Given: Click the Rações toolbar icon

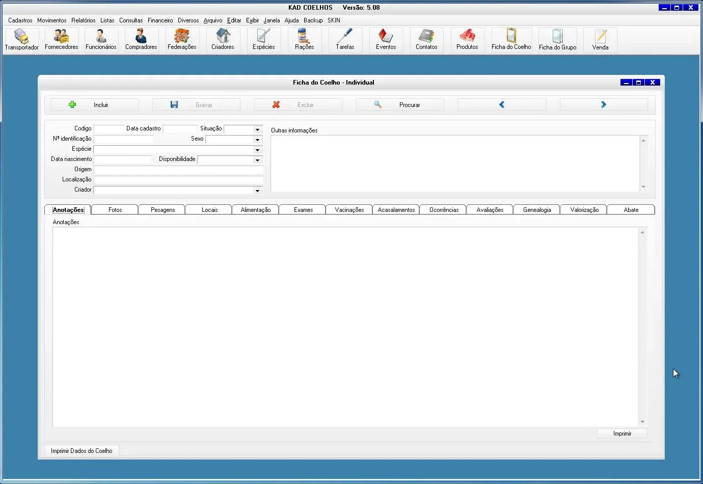Looking at the screenshot, I should point(304,40).
